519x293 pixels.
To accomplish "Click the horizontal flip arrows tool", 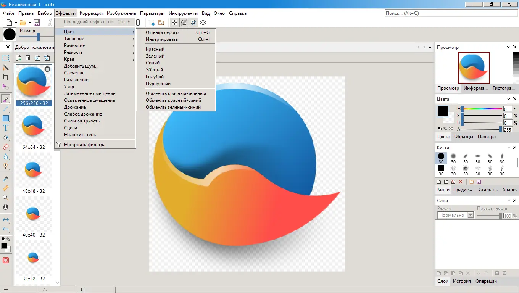I will 6,220.
